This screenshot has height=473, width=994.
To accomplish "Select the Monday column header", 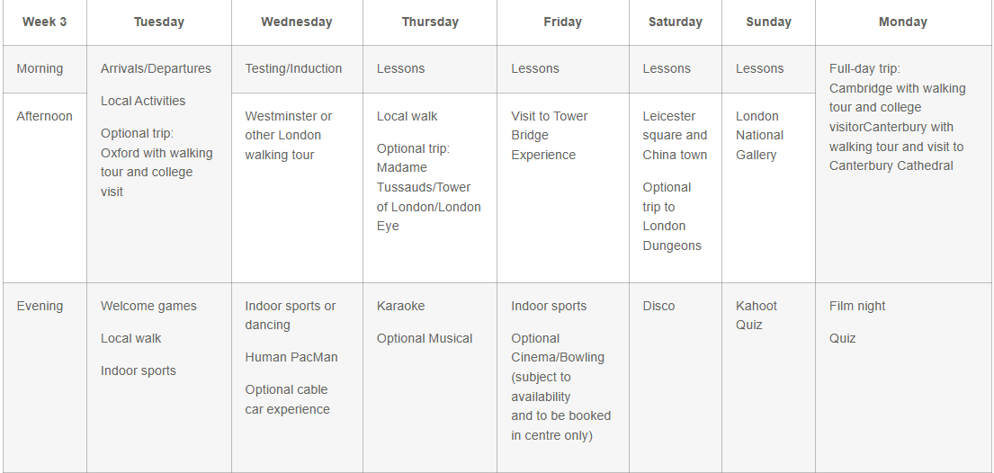I will pyautogui.click(x=903, y=22).
